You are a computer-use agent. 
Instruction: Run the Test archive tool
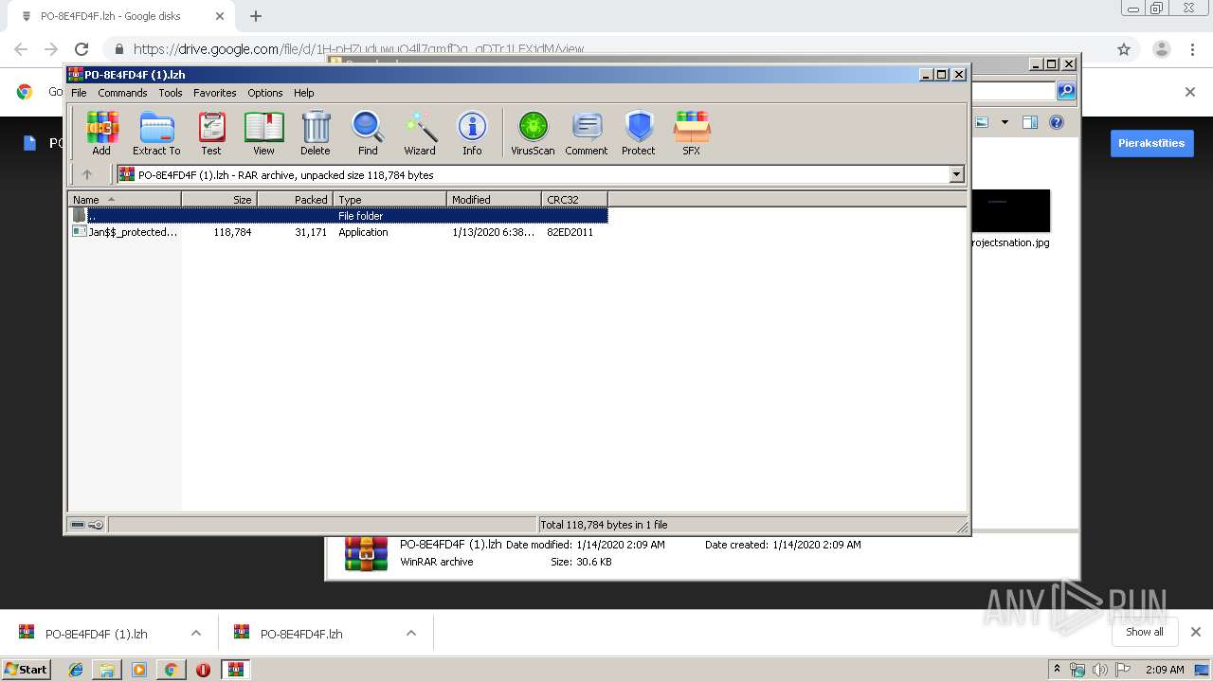[x=211, y=134]
